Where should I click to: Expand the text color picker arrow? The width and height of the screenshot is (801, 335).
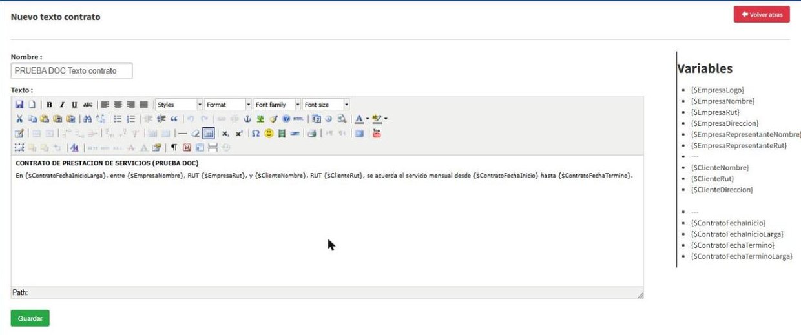coord(368,119)
